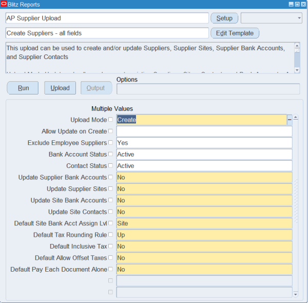Image resolution: width=308 pixels, height=303 pixels.
Task: Click the parameters list scrollbar down arrow
Action: [x=296, y=294]
